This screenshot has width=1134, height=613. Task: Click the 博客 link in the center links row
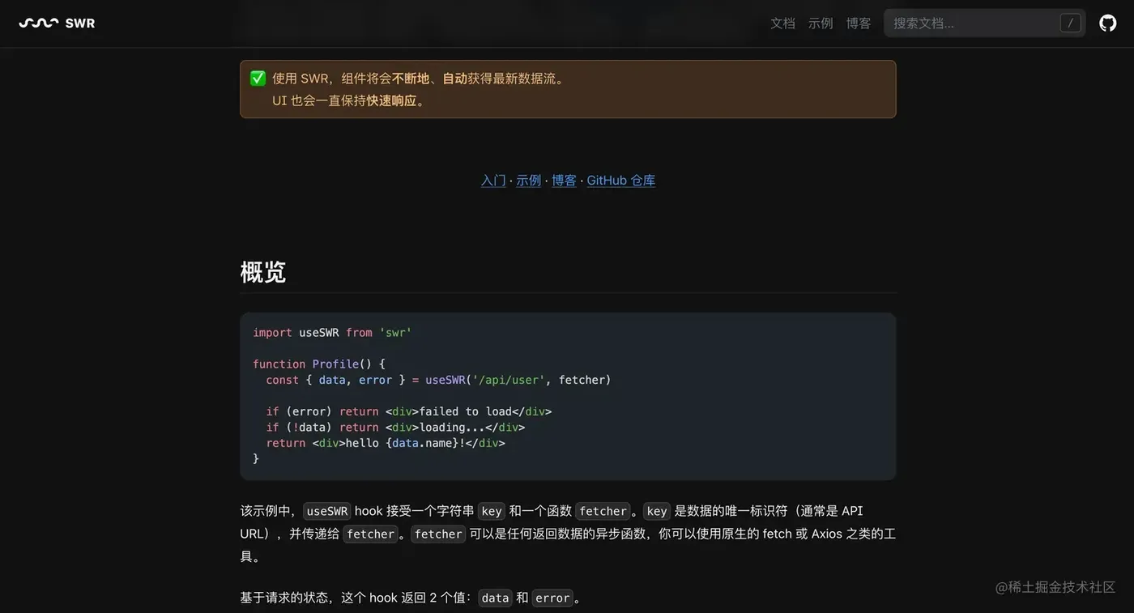tap(564, 180)
